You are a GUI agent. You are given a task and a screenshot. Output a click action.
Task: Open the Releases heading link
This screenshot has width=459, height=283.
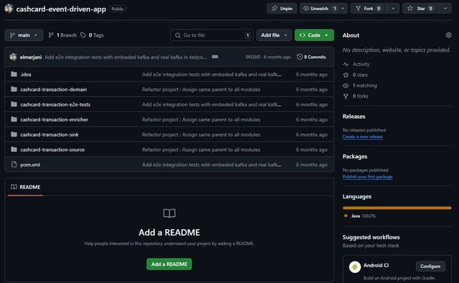click(354, 116)
